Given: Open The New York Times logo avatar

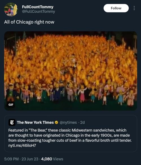Looking at the screenshot, I should [x=12, y=122].
